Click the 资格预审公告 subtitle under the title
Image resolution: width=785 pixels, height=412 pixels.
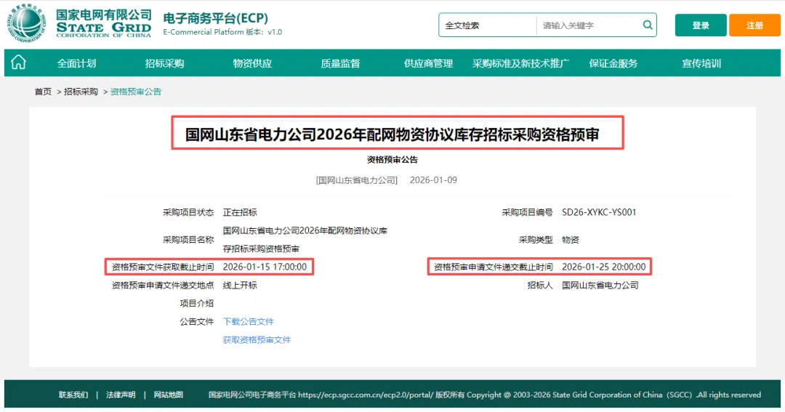(392, 160)
